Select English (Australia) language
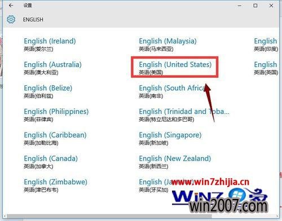Image resolution: width=282 pixels, height=221 pixels. coord(52,68)
